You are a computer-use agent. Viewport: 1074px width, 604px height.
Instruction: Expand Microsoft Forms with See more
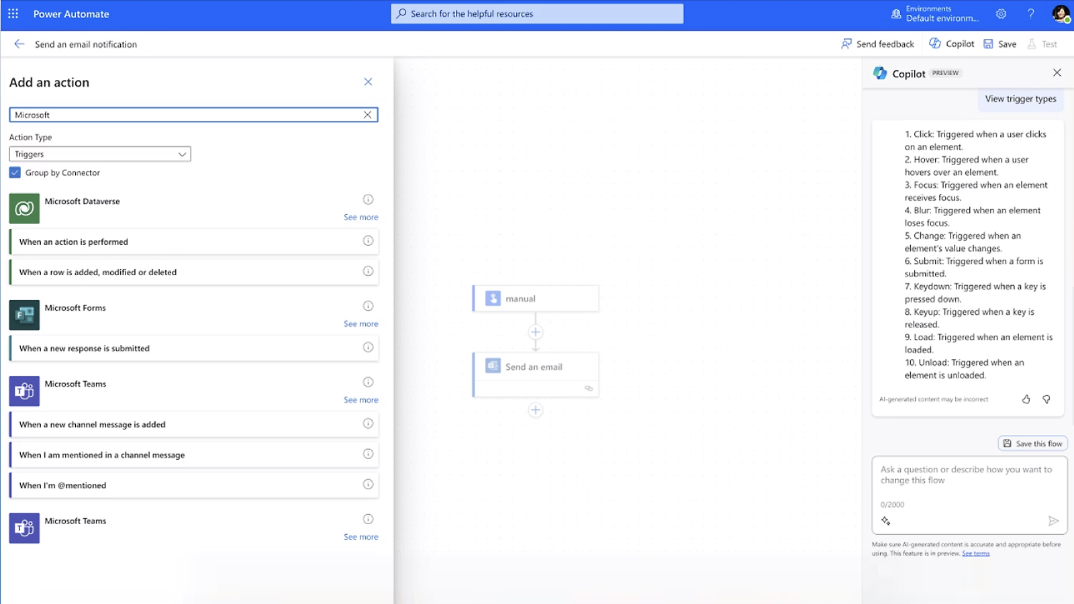point(360,324)
